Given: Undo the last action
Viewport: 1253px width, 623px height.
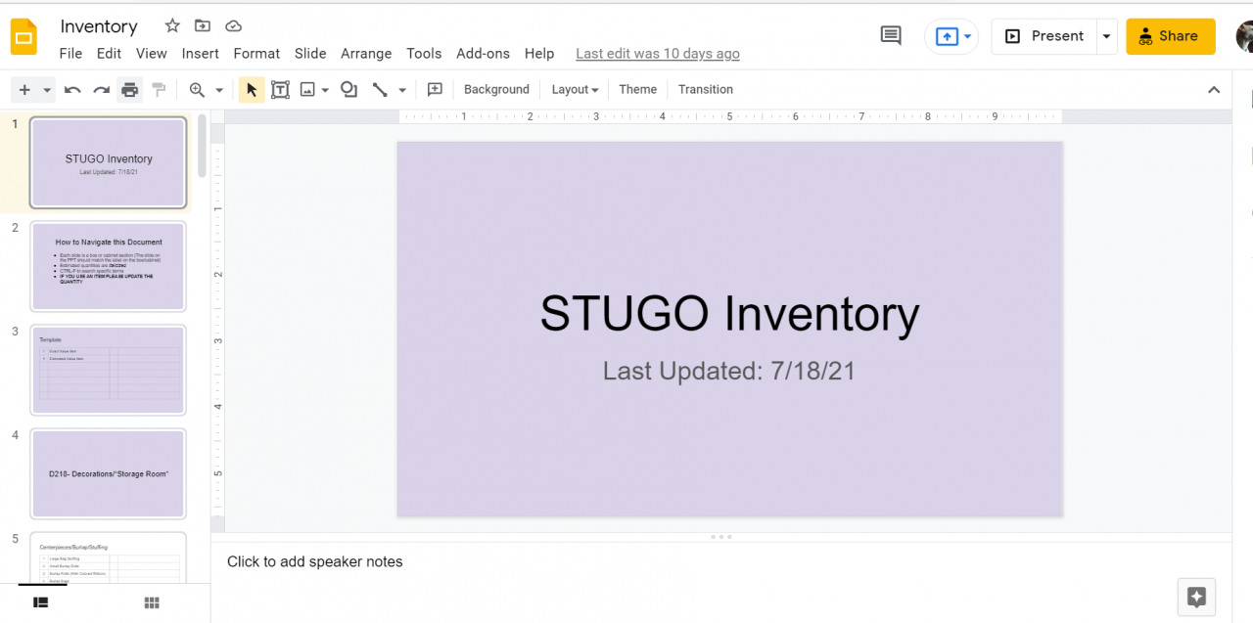Looking at the screenshot, I should 72,90.
